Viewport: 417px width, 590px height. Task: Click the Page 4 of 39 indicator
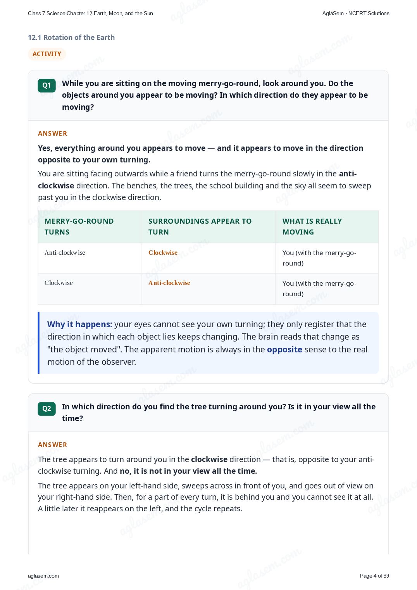coord(374,576)
